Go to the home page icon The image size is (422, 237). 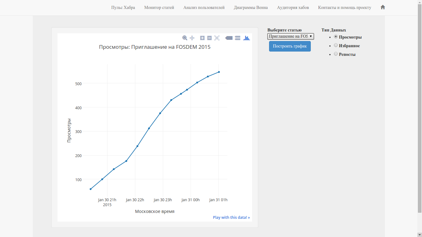(x=383, y=7)
